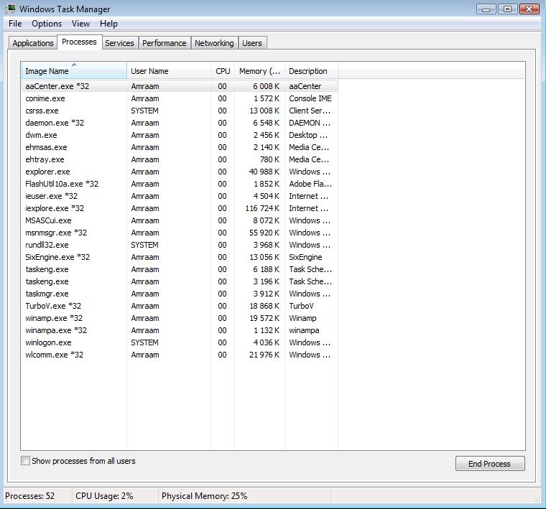Select the explorer.exe process
The height and width of the screenshot is (509, 546).
tap(180, 172)
